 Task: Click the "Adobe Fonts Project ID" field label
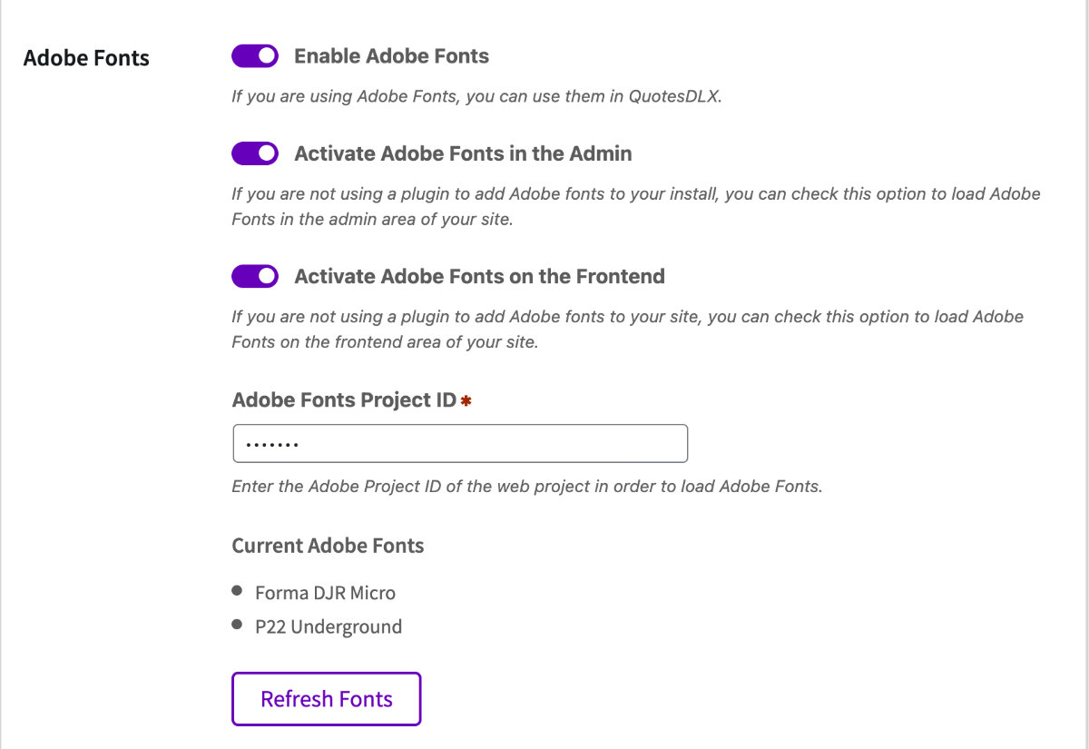[344, 400]
